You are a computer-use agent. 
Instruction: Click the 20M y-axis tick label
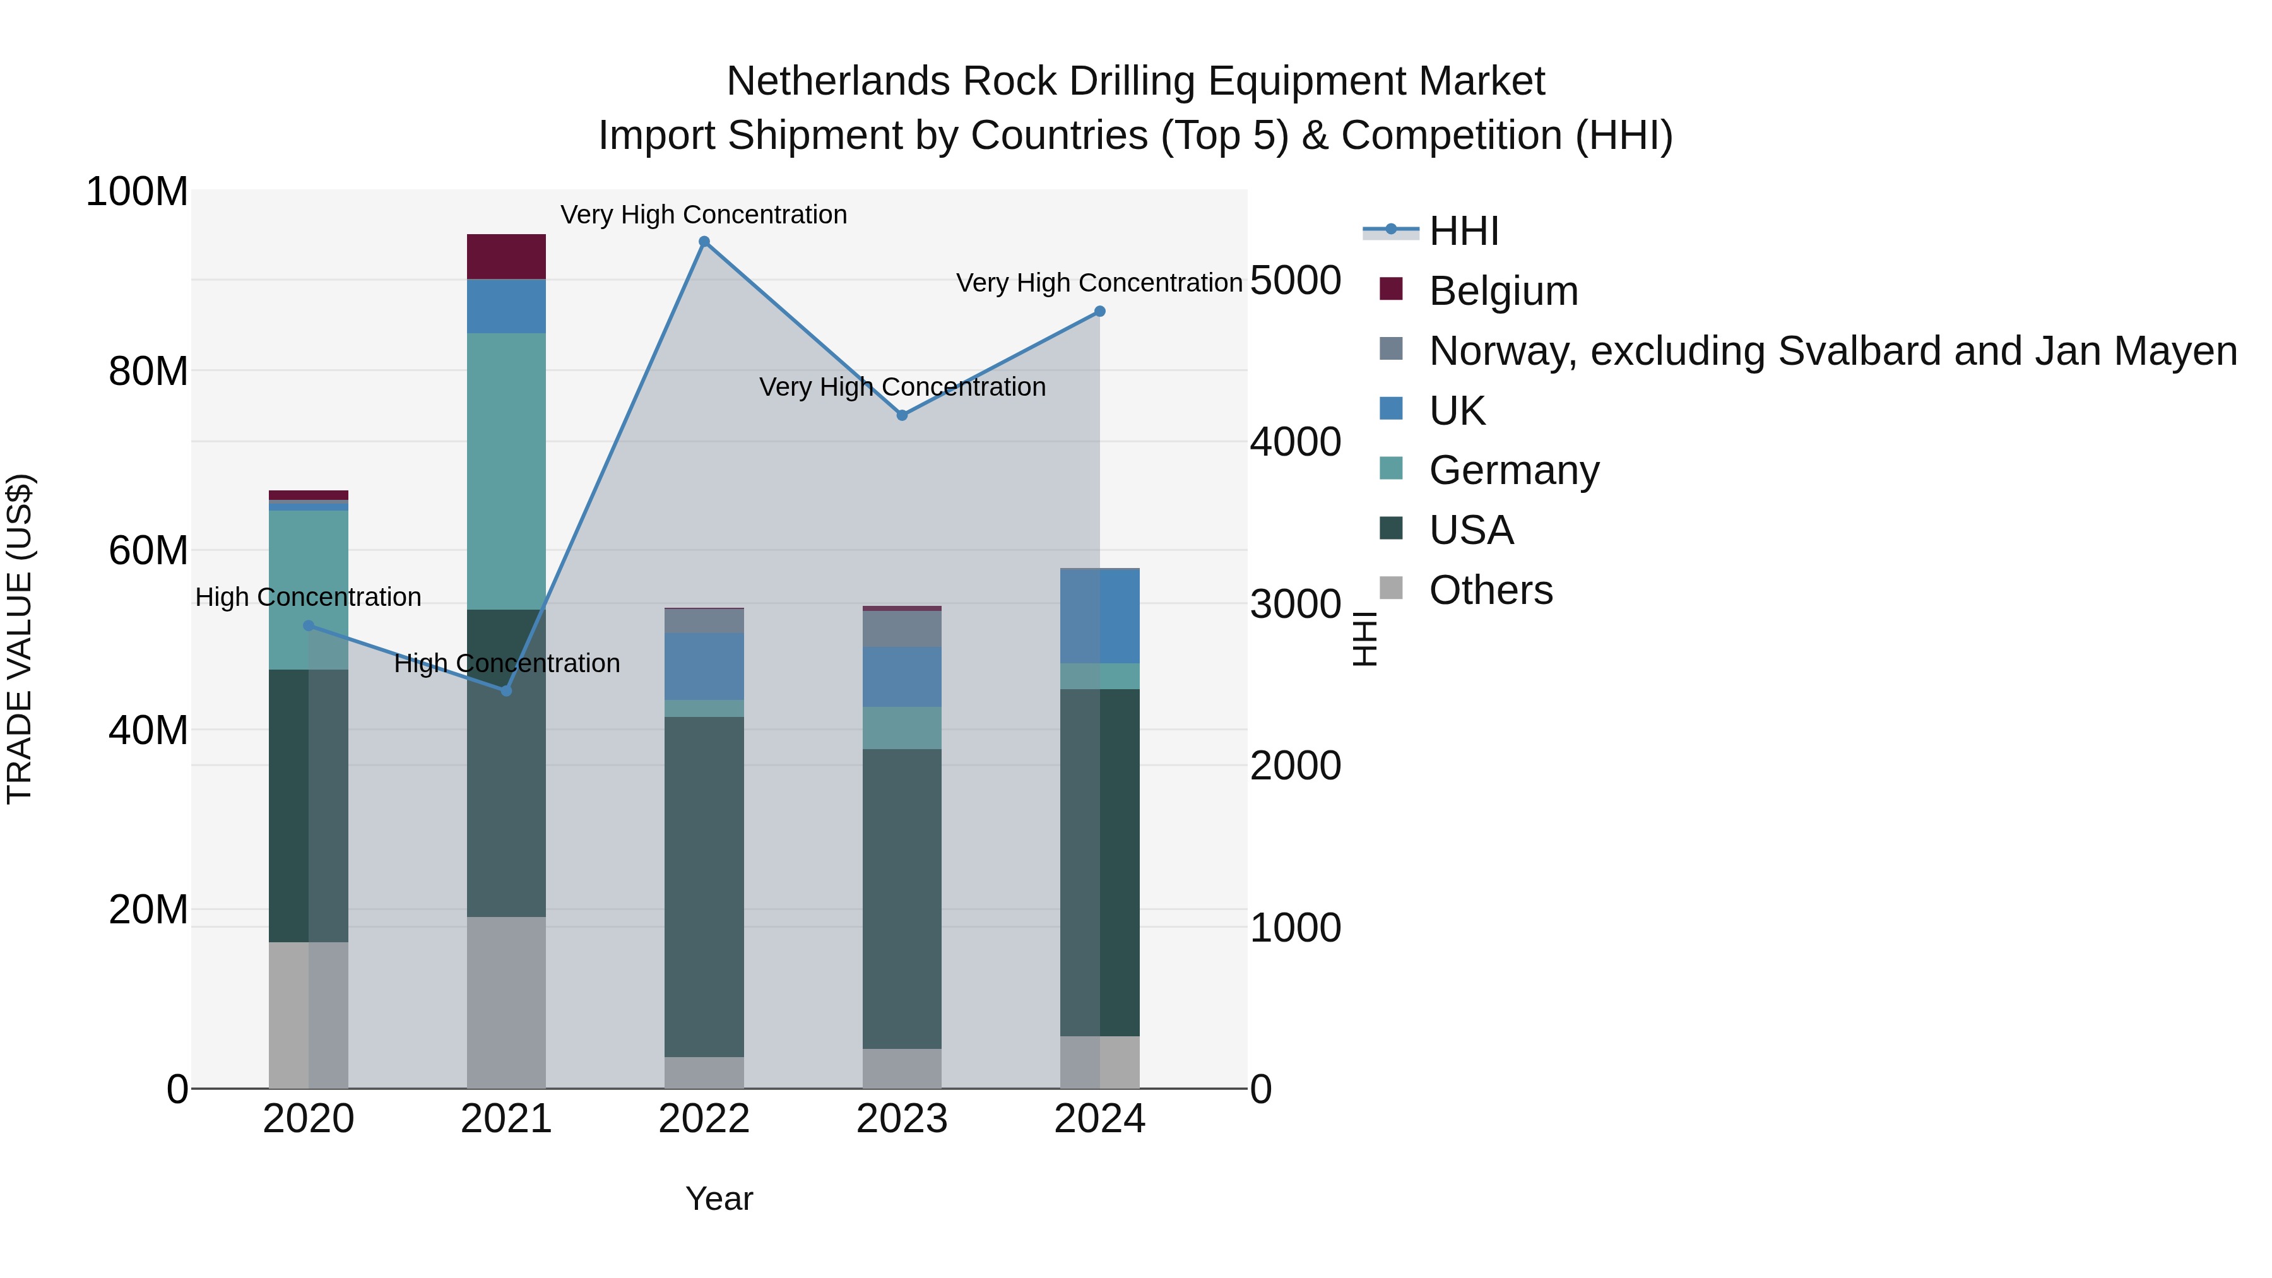coord(148,909)
